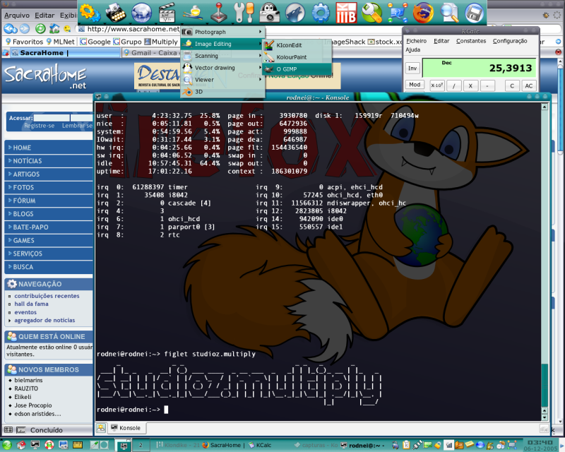Click the Konsole vertical scrollbar down arrow
This screenshot has height=452, width=565.
tap(545, 417)
